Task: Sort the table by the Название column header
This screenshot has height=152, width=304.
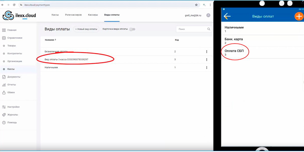Action: pyautogui.click(x=50, y=40)
